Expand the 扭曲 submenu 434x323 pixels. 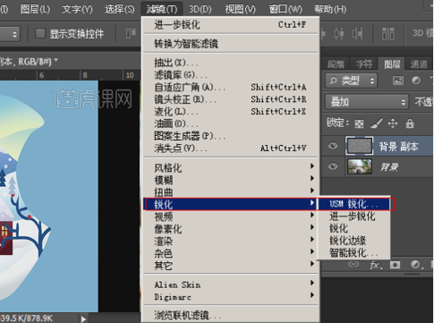click(x=230, y=192)
